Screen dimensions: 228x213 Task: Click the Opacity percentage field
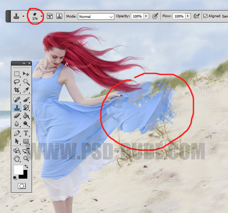137,16
